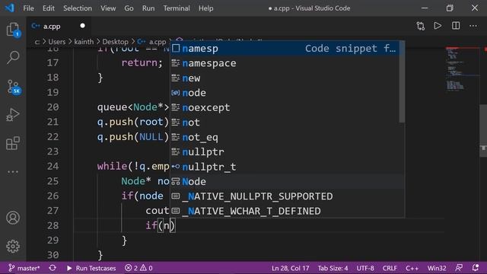Image resolution: width=487 pixels, height=274 pixels.
Task: Pick the namesp code snippet suggestion
Action: click(x=285, y=49)
